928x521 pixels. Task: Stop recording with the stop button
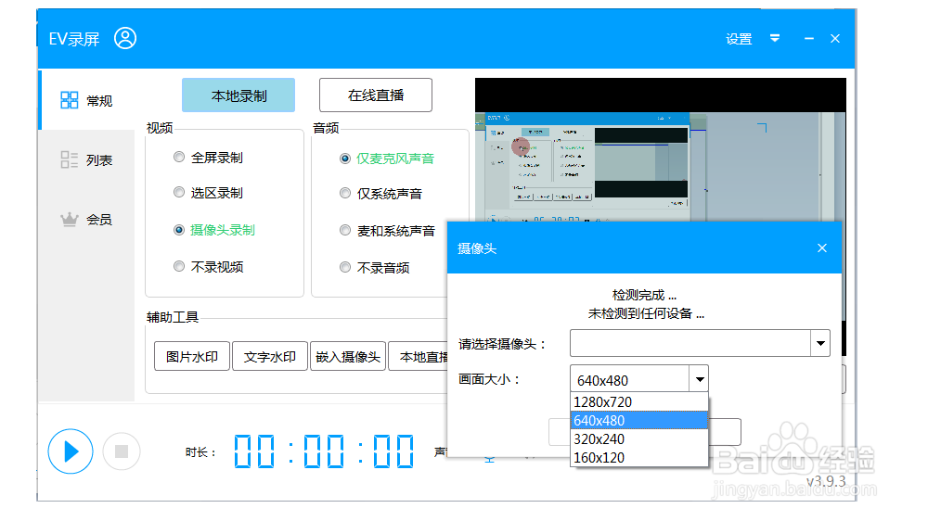point(122,451)
